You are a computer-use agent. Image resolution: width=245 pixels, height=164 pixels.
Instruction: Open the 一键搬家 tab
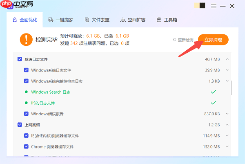point(60,20)
